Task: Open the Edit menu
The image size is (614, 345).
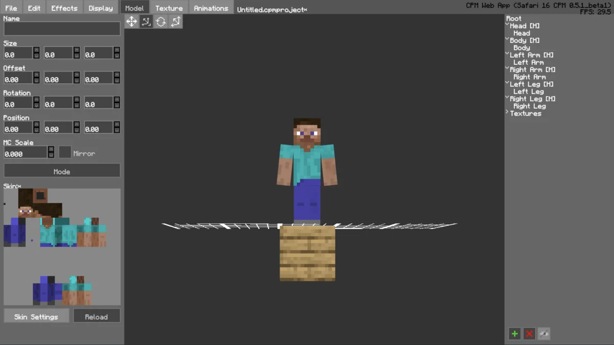Action: point(34,8)
